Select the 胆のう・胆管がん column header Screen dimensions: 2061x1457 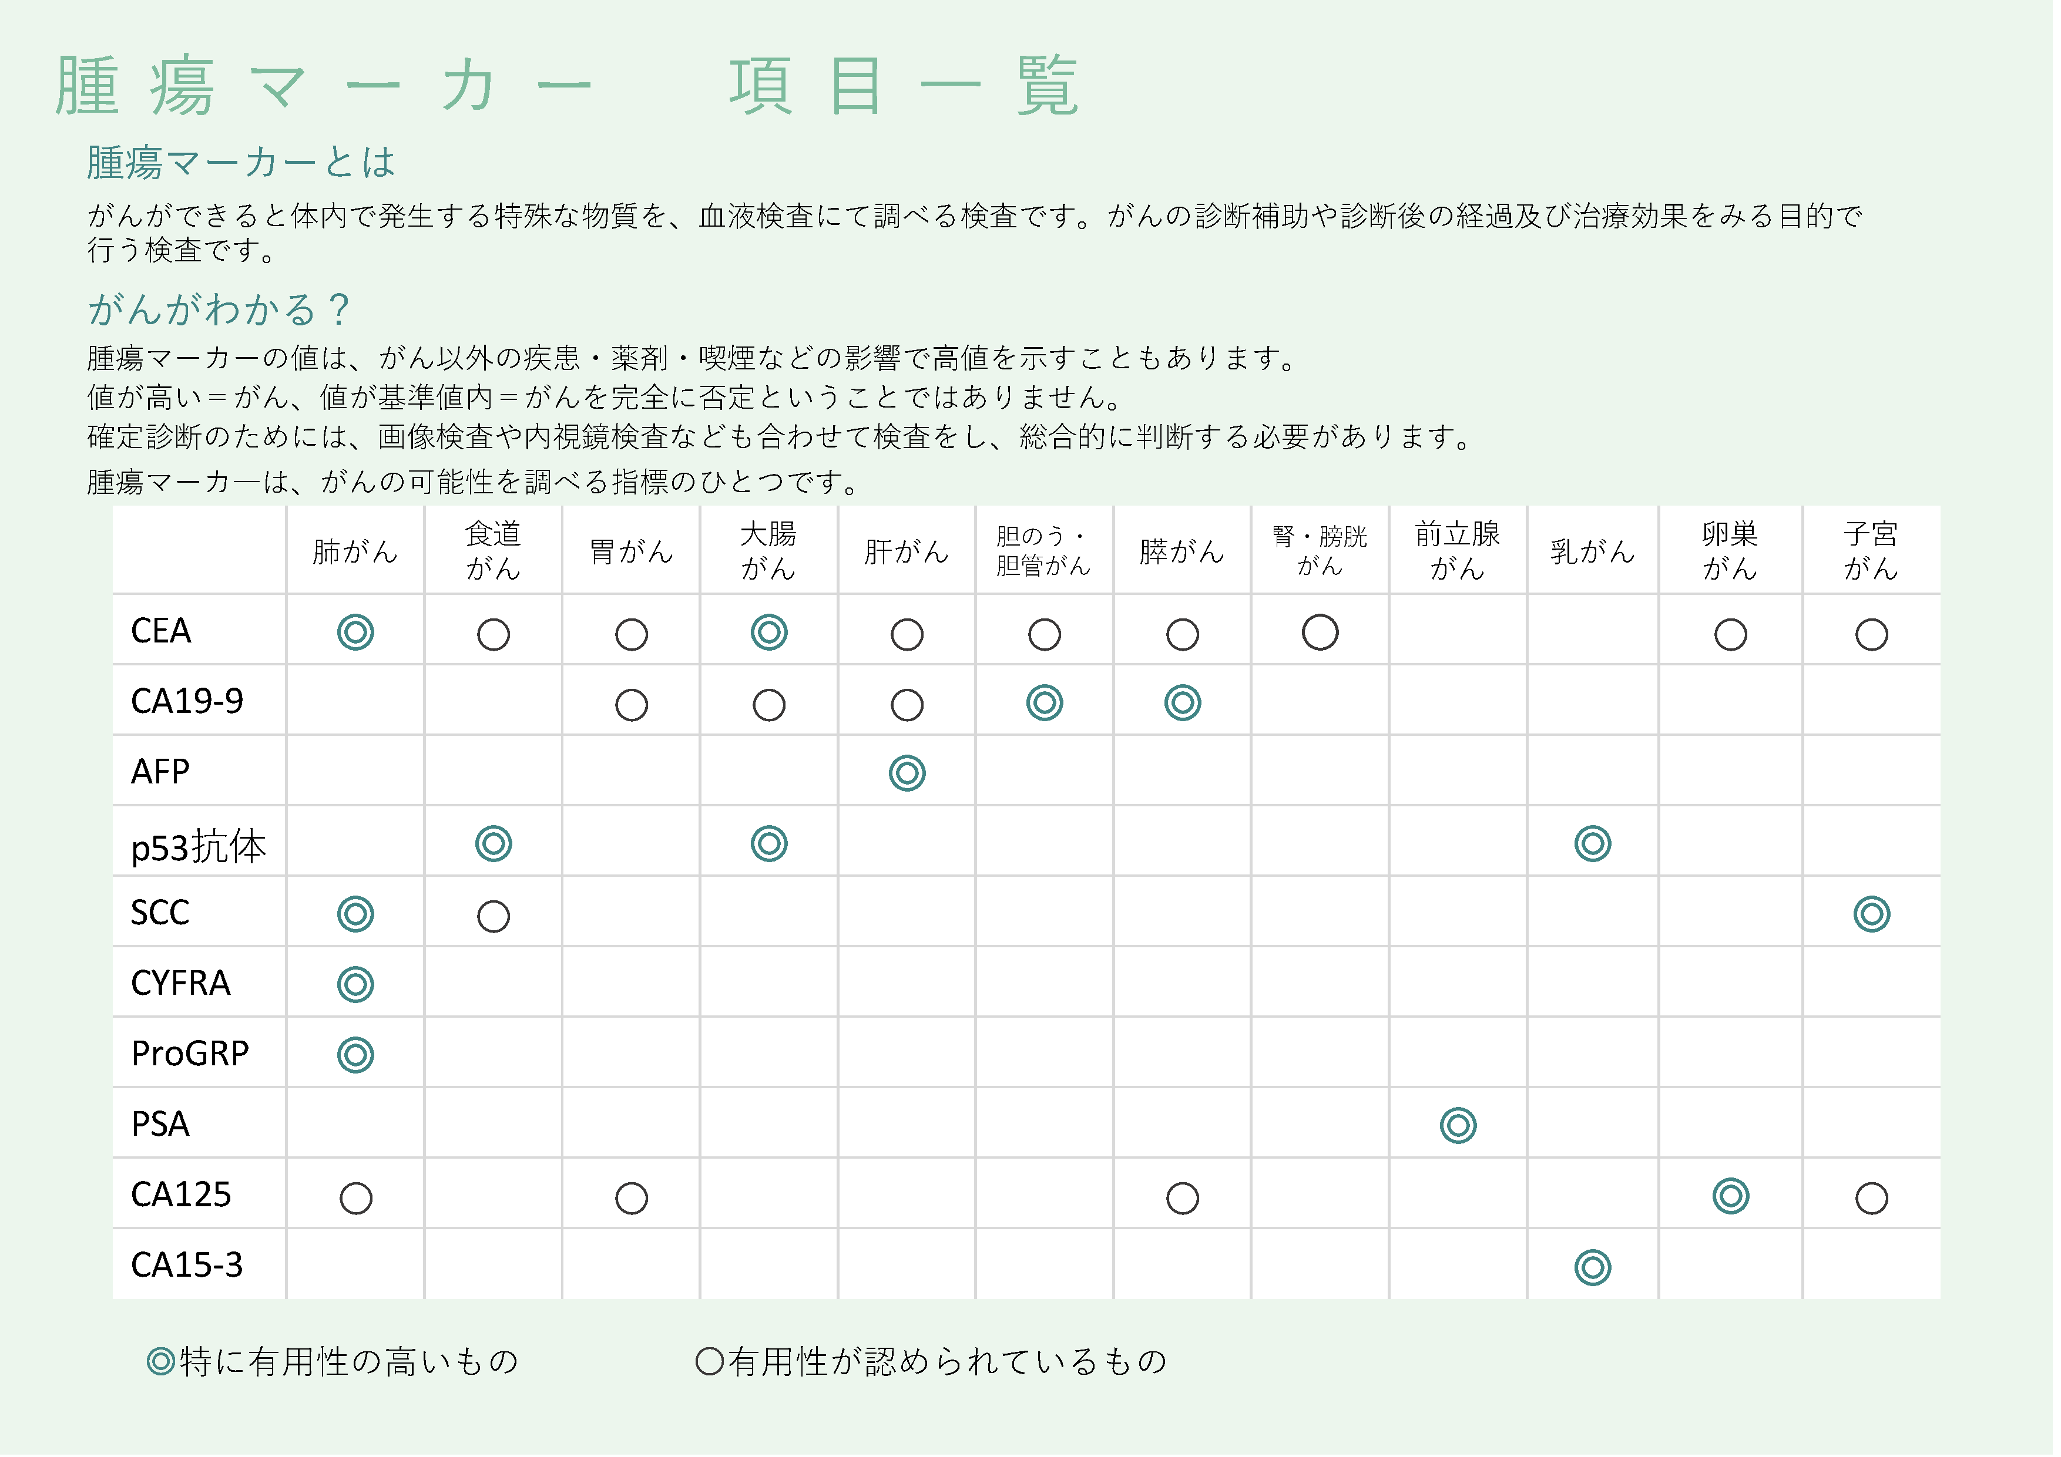click(1044, 551)
